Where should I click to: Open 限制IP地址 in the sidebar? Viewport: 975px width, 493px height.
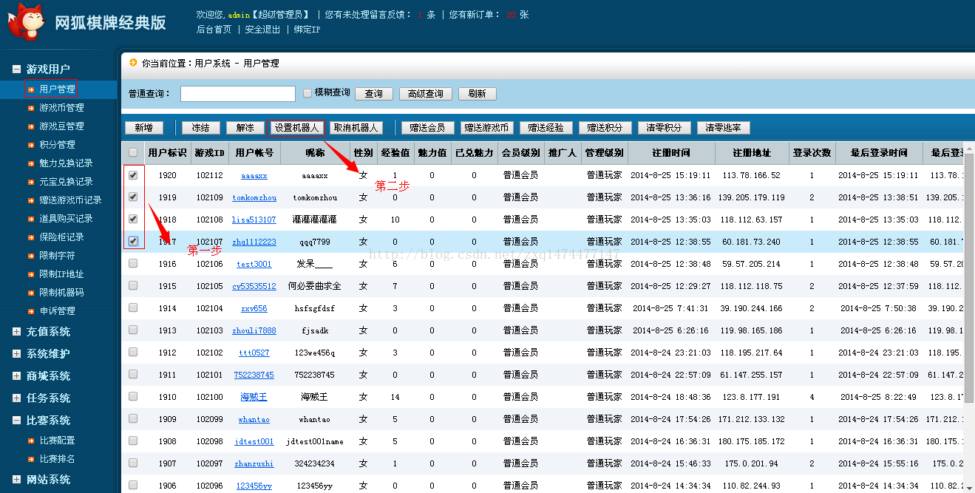61,274
